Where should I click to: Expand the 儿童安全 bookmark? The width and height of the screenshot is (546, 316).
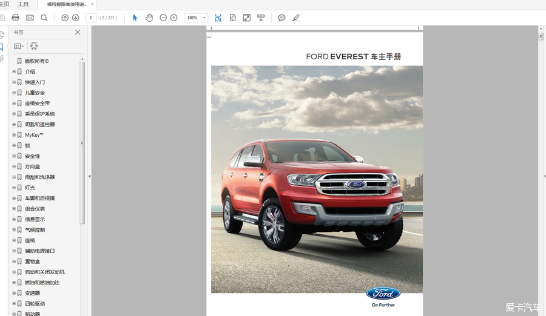click(x=14, y=93)
